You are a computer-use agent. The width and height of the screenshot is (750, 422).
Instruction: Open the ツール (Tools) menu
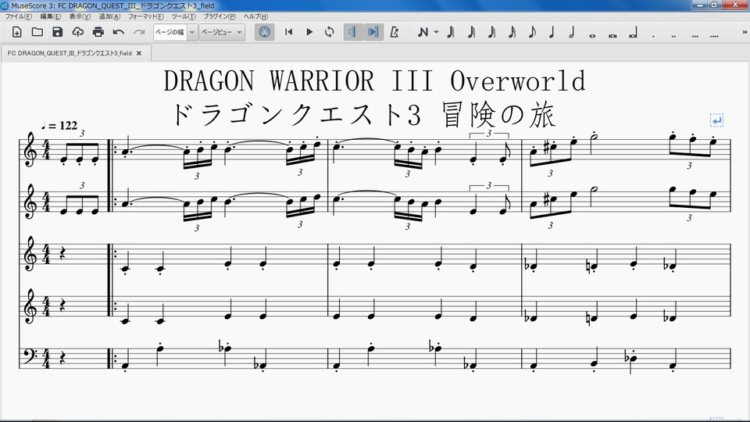[x=184, y=16]
